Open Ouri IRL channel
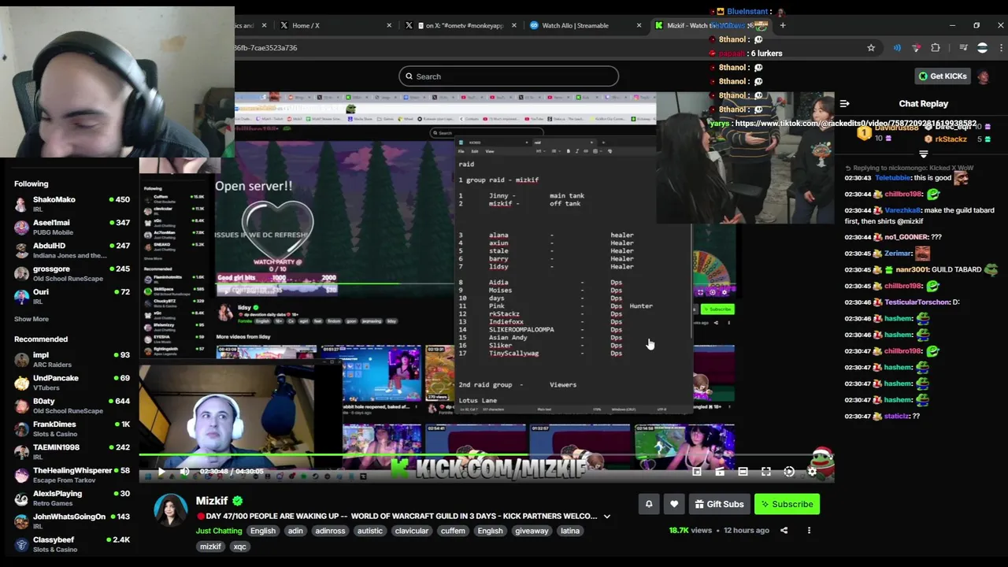Screen dimensions: 1008x567 pos(72,296)
